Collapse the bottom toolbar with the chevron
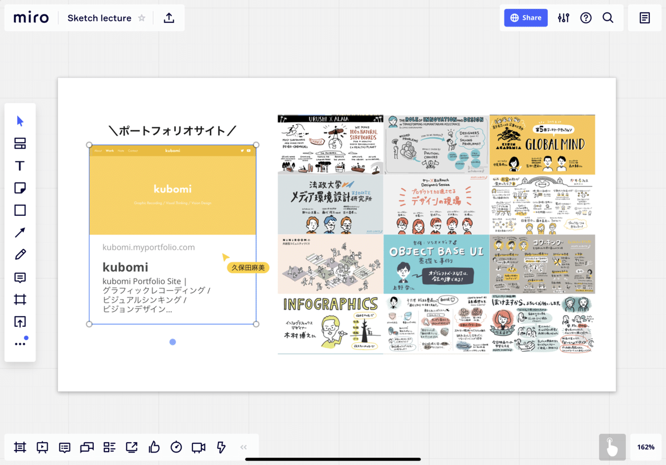Screen dimensions: 666x465 coord(243,447)
